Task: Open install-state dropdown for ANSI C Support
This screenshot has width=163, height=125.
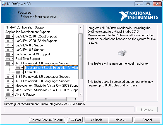Action: click(x=9, y=95)
